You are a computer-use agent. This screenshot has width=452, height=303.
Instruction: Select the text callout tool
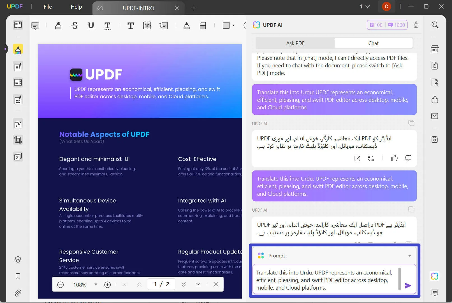[x=163, y=26]
